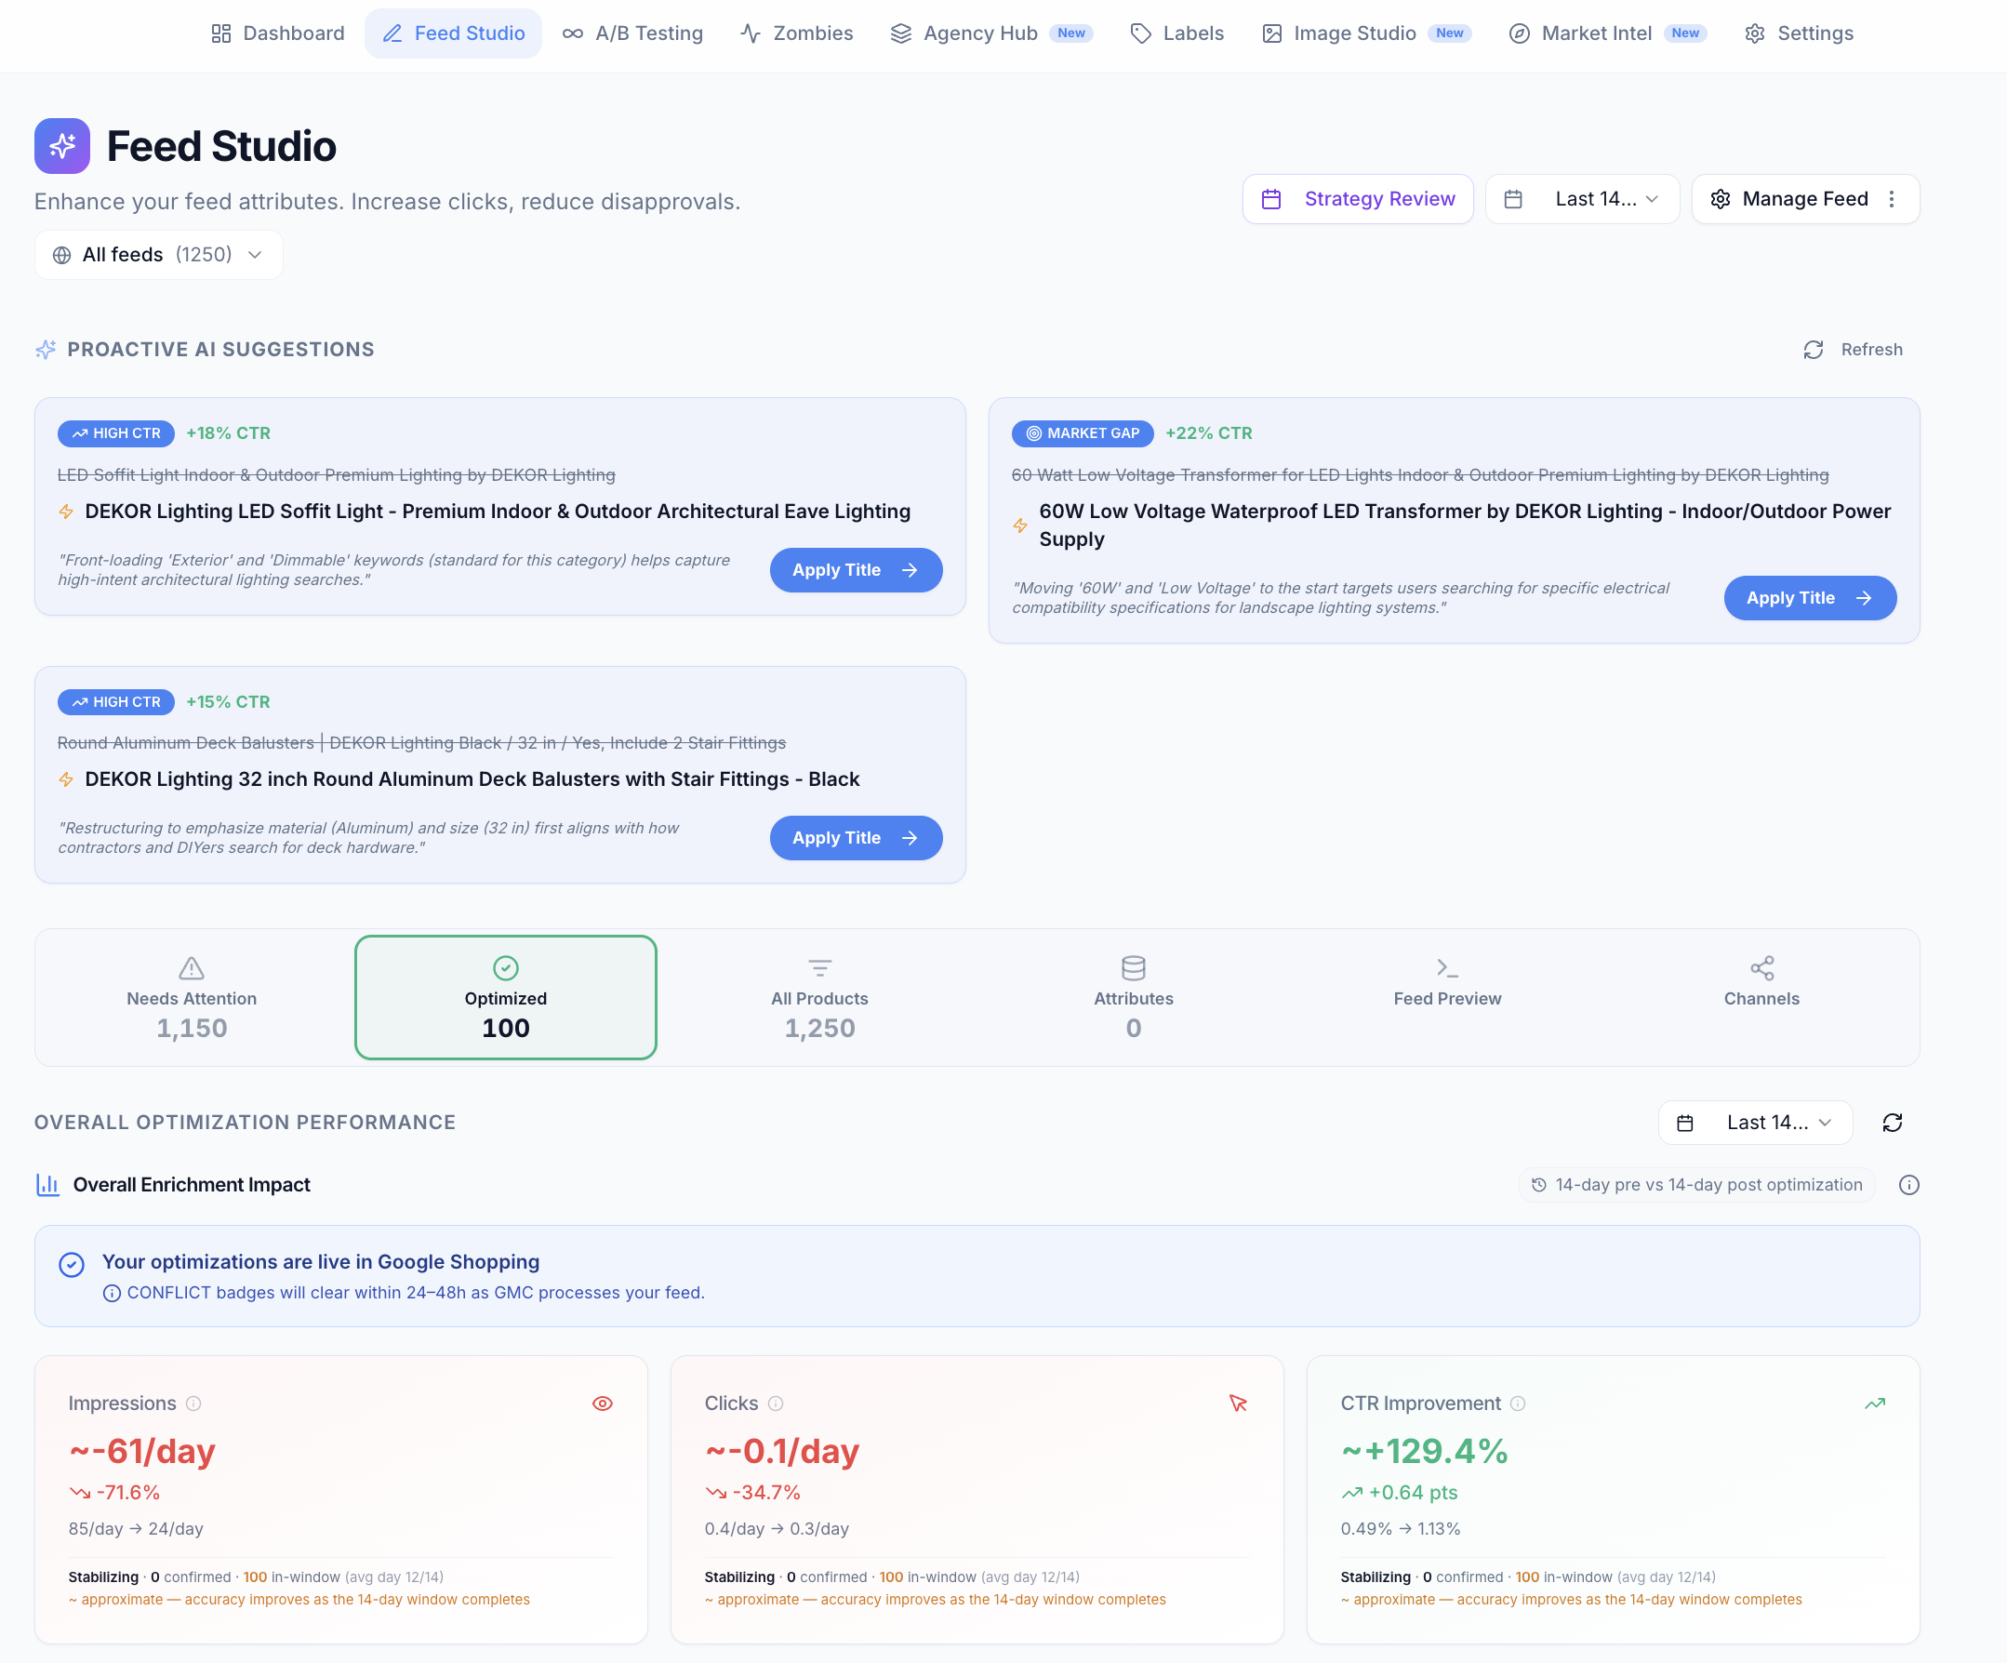Go to A/B Testing
This screenshot has height=1663, width=2007.
click(632, 33)
